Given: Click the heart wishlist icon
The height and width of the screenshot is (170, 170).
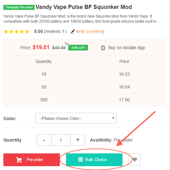Looking at the screenshot, I should tap(135, 159).
